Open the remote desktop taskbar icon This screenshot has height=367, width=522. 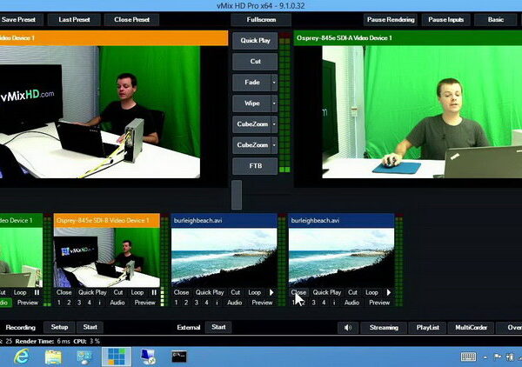(148, 357)
